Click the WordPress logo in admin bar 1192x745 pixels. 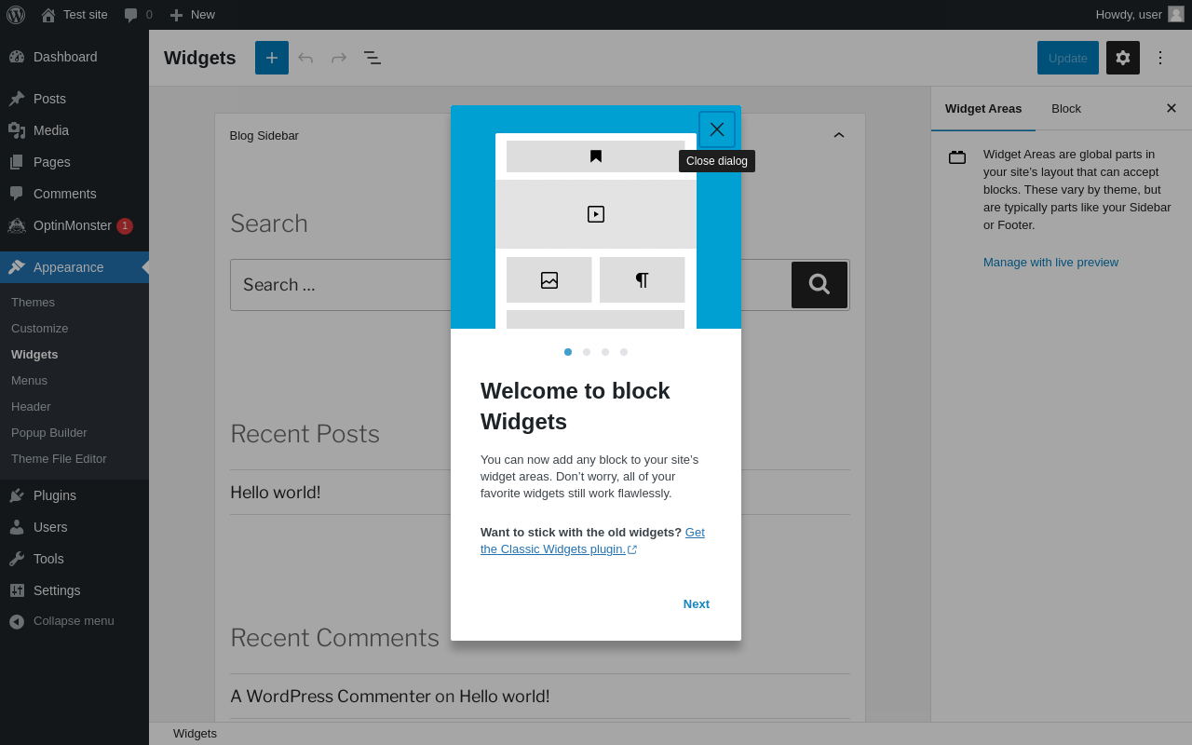point(16,15)
